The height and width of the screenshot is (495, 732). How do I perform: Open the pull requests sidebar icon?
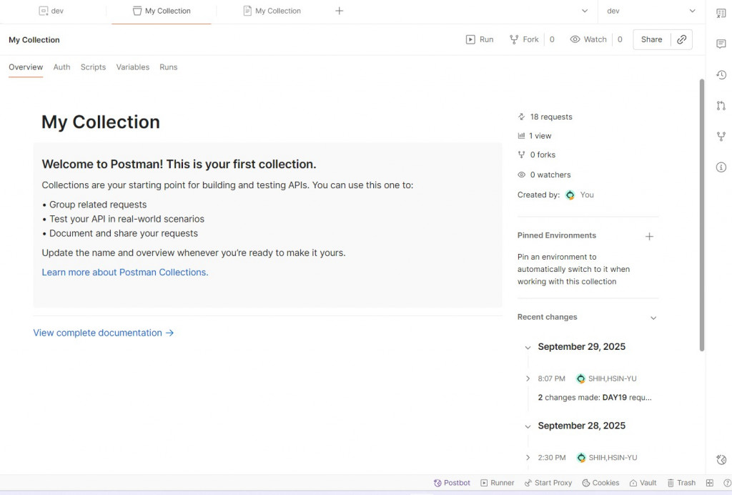[x=721, y=106]
